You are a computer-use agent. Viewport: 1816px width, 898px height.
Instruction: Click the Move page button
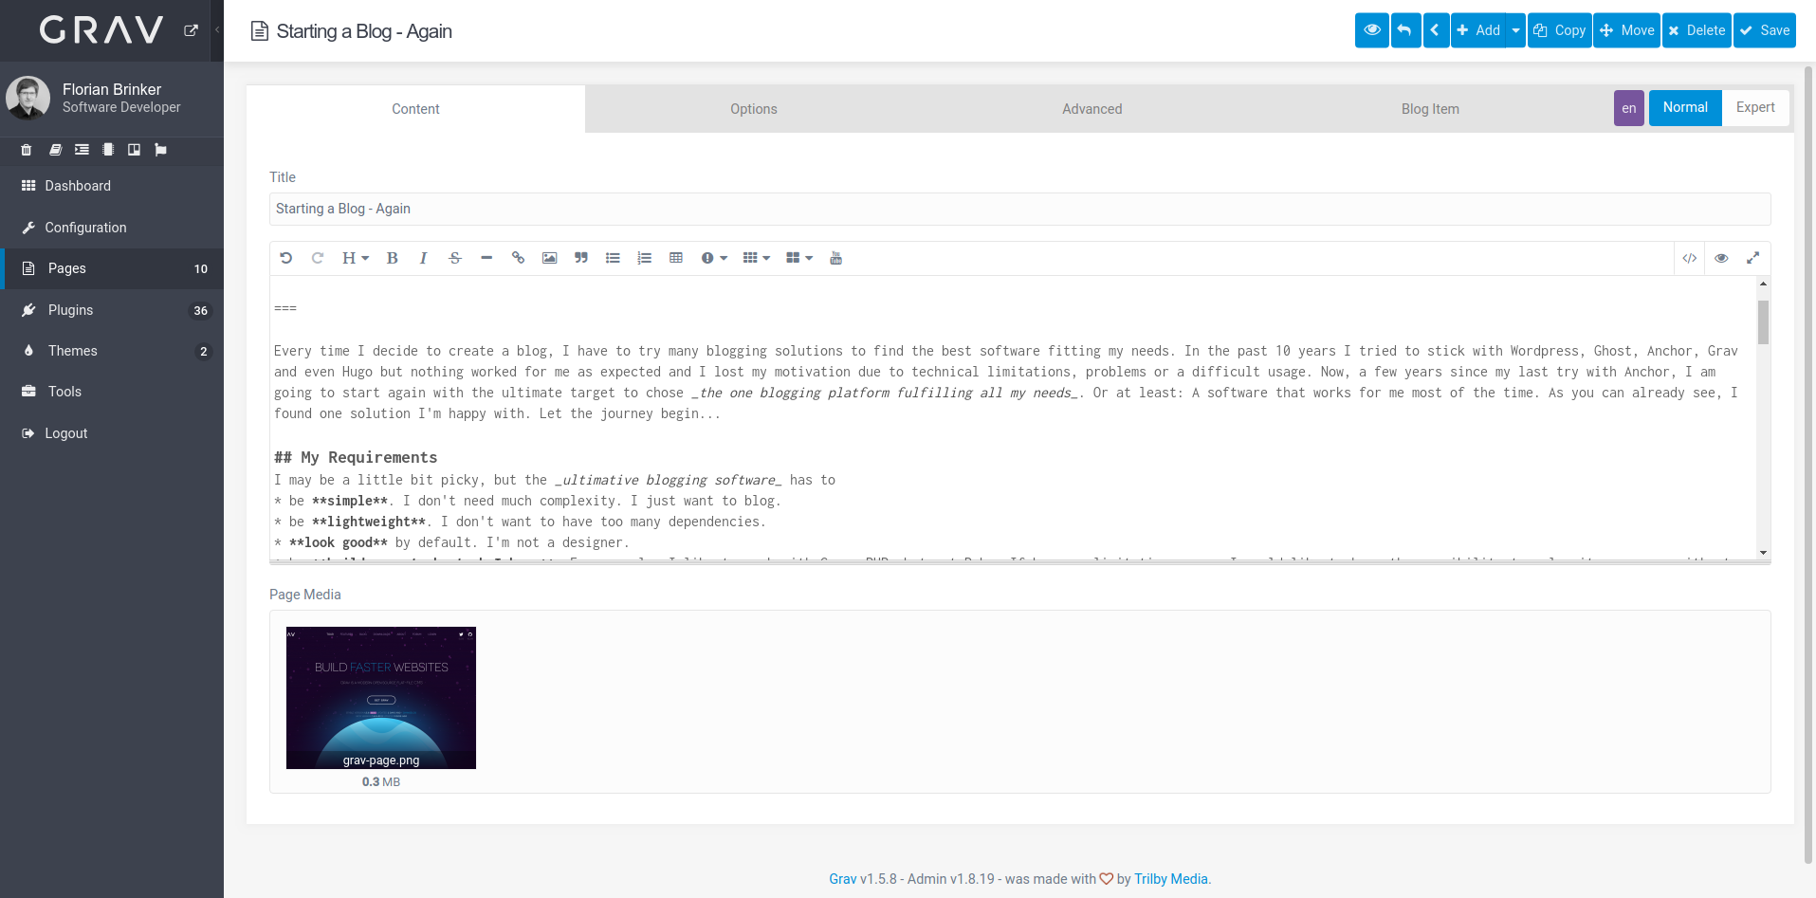click(x=1626, y=30)
